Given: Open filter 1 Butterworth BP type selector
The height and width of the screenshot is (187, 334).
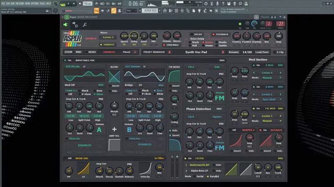Looking at the screenshot, I should (x=199, y=165).
